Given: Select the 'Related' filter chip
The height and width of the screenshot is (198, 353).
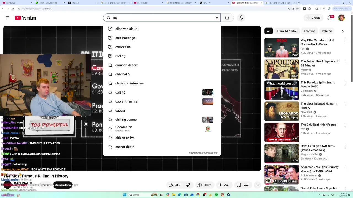Looking at the screenshot, I should [327, 31].
